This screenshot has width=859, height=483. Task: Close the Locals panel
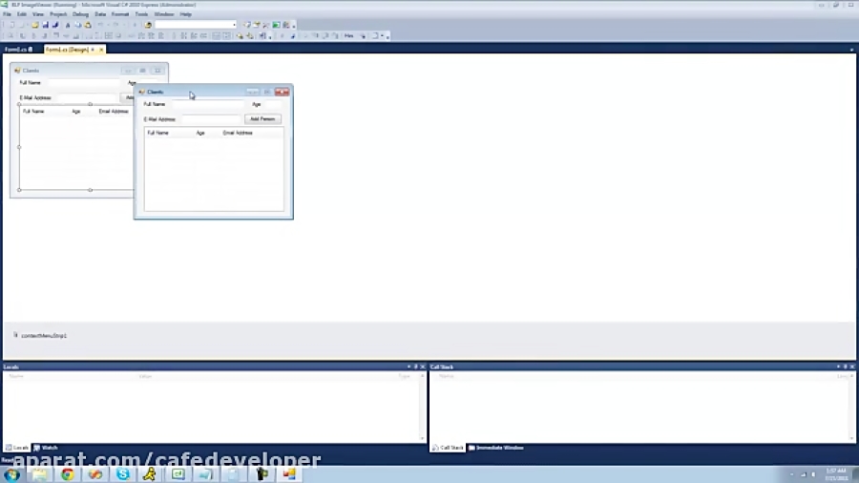point(423,367)
